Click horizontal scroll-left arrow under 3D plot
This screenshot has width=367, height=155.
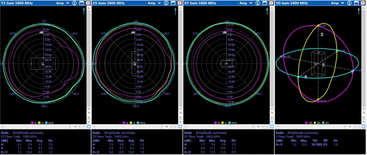(277, 126)
